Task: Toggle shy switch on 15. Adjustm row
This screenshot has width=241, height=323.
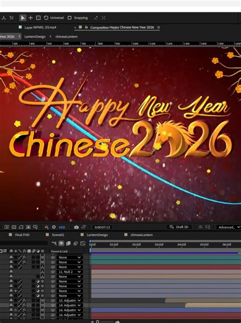Action: (x=11, y=301)
